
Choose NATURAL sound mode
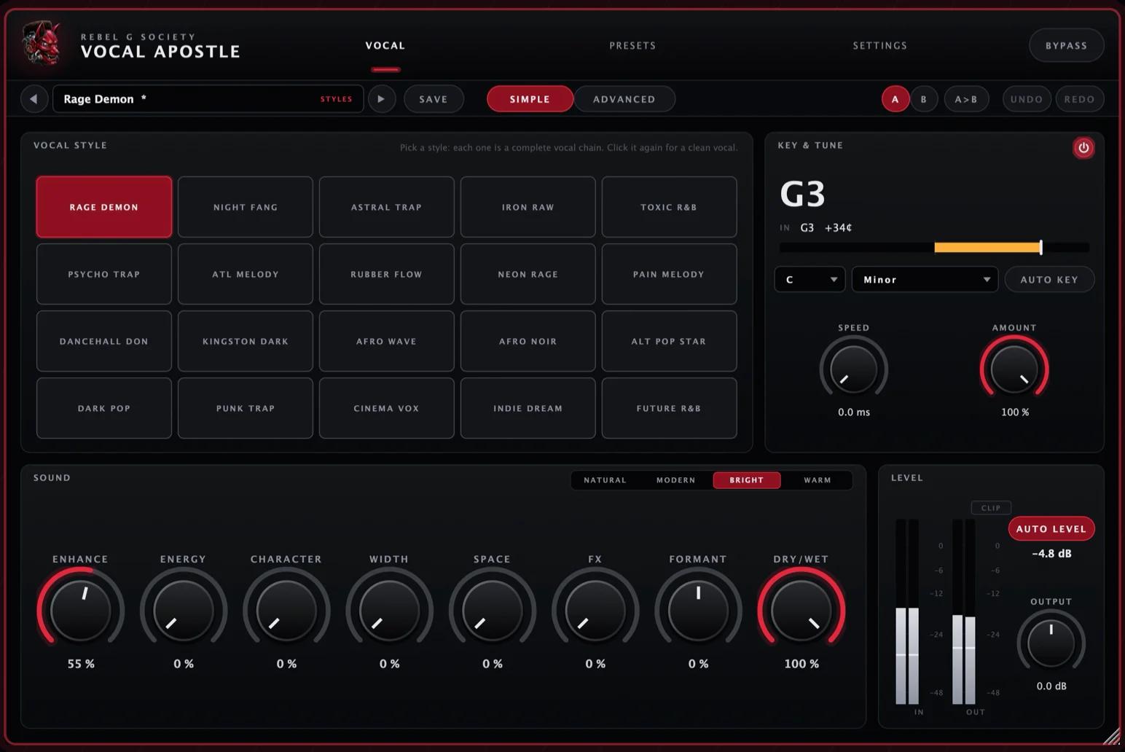[x=605, y=480]
